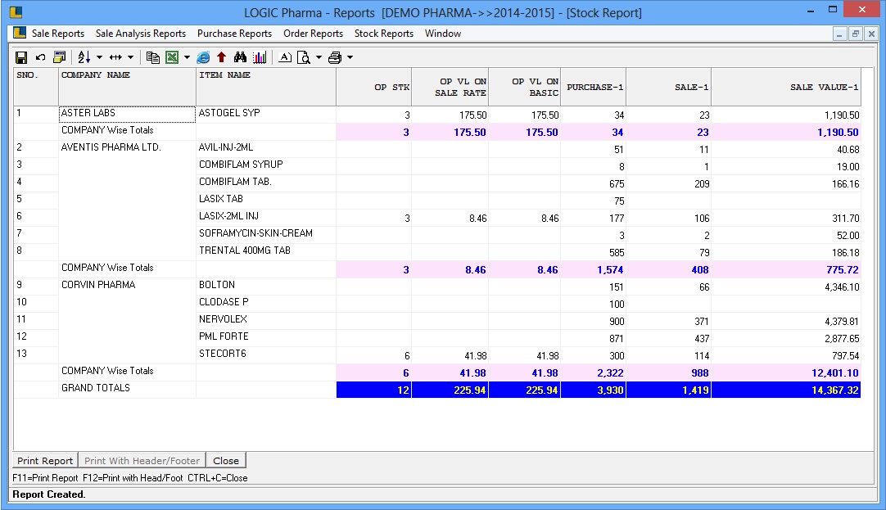Click the inner window restore button in menu bar

point(856,34)
